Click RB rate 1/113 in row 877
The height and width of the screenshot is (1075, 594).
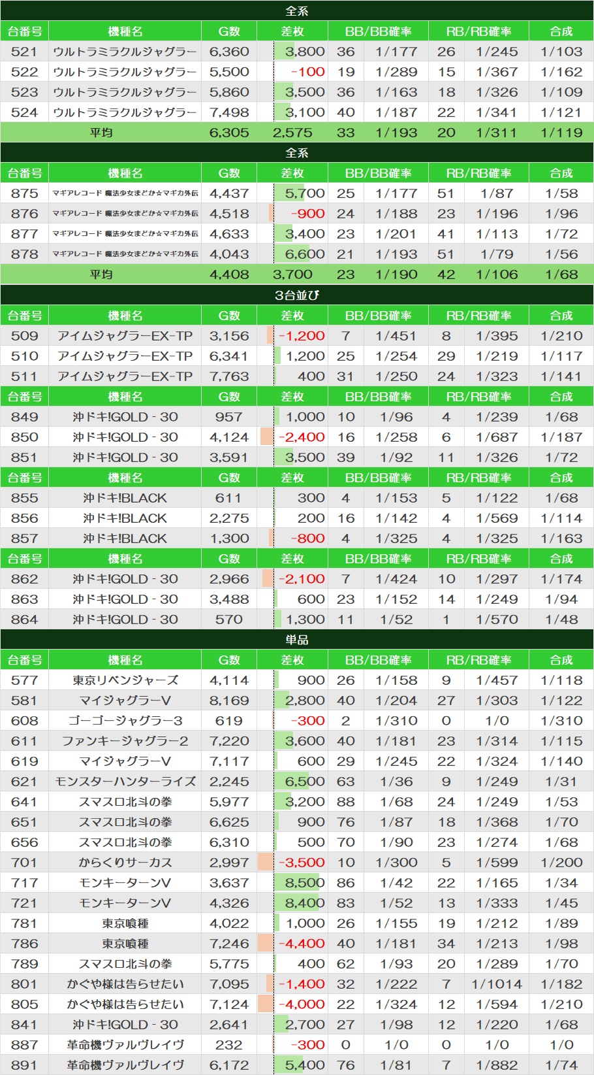497,234
